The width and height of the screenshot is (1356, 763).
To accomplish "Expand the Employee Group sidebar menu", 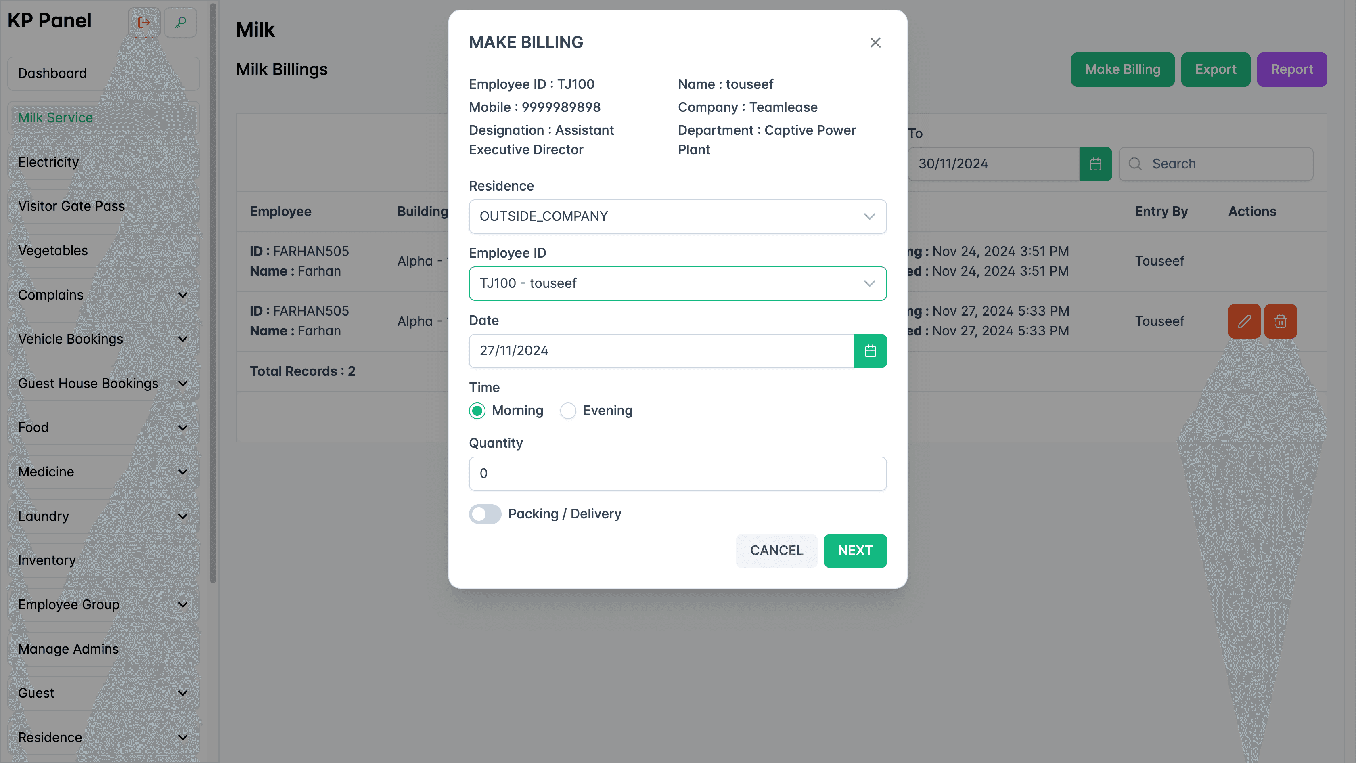I will pyautogui.click(x=104, y=604).
